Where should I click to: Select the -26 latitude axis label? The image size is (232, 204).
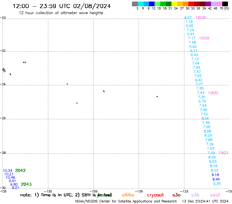point(3,118)
